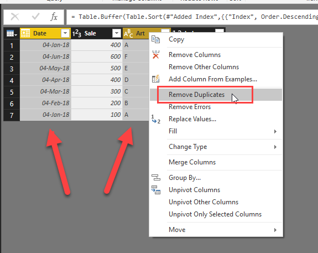The width and height of the screenshot is (318, 253).
Task: Click the Group By icon
Action: point(156,178)
